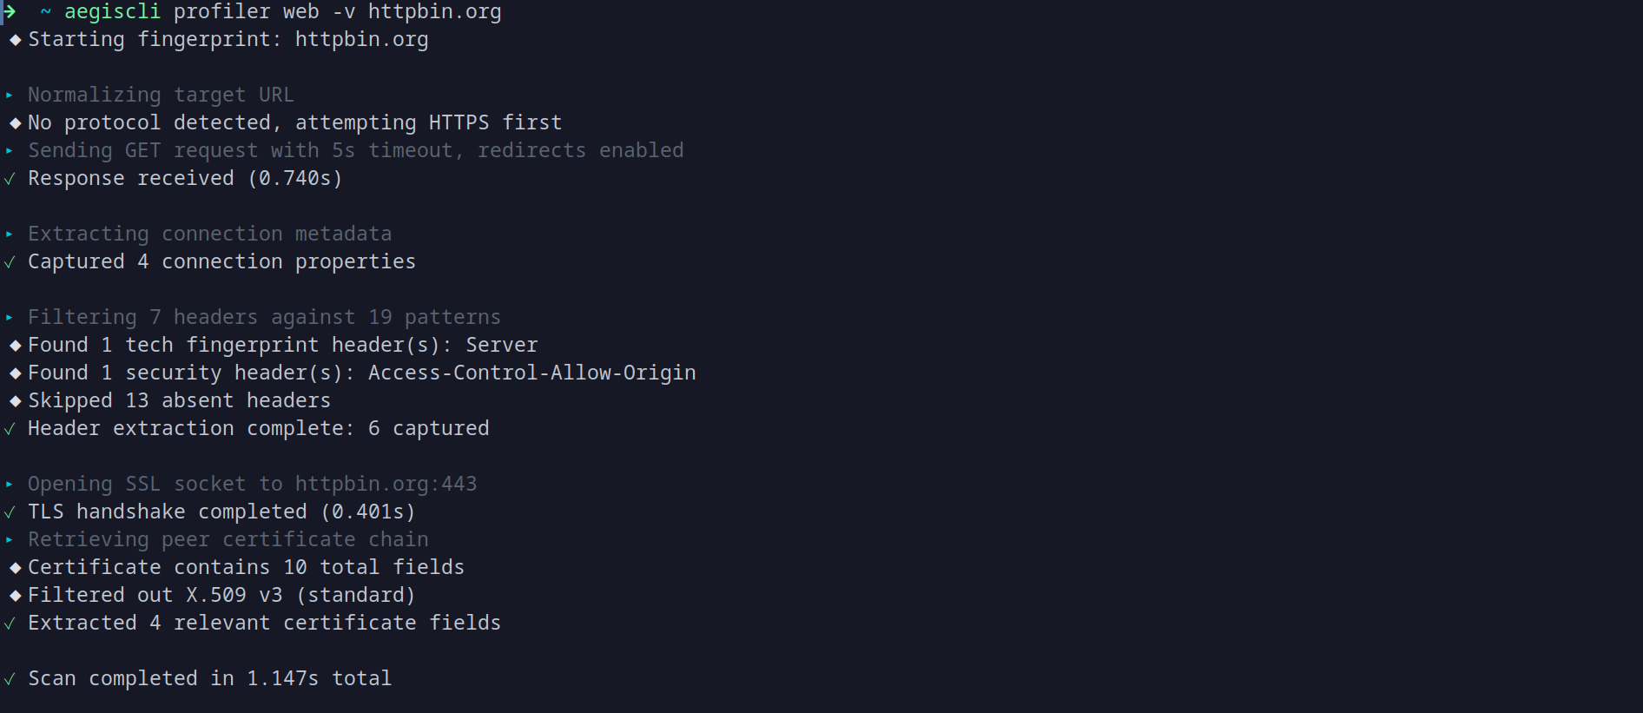1643x713 pixels.
Task: Click the checkmark next to "Scan completed"
Action: (10, 679)
